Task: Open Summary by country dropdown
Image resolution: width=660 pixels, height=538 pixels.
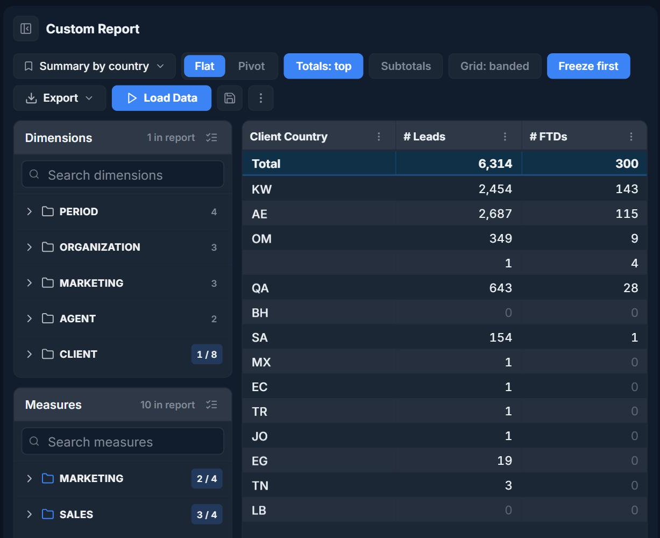Action: point(95,66)
